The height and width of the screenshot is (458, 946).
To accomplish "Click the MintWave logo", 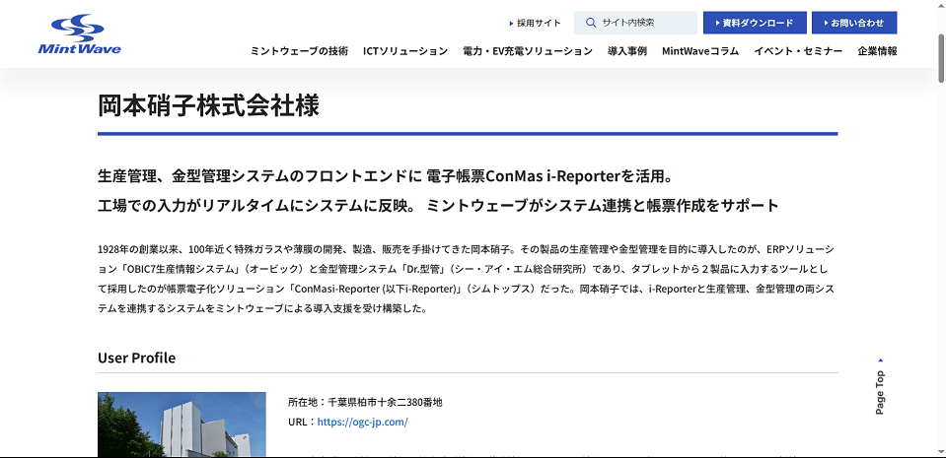I will coord(79,34).
